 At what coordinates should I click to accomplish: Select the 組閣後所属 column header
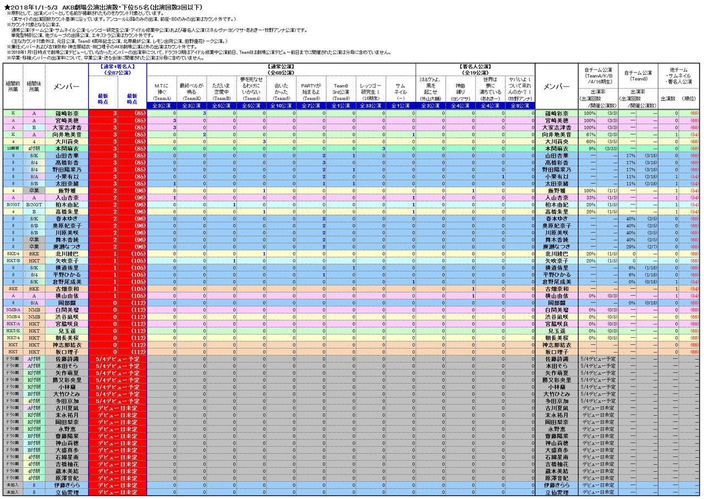coord(34,85)
